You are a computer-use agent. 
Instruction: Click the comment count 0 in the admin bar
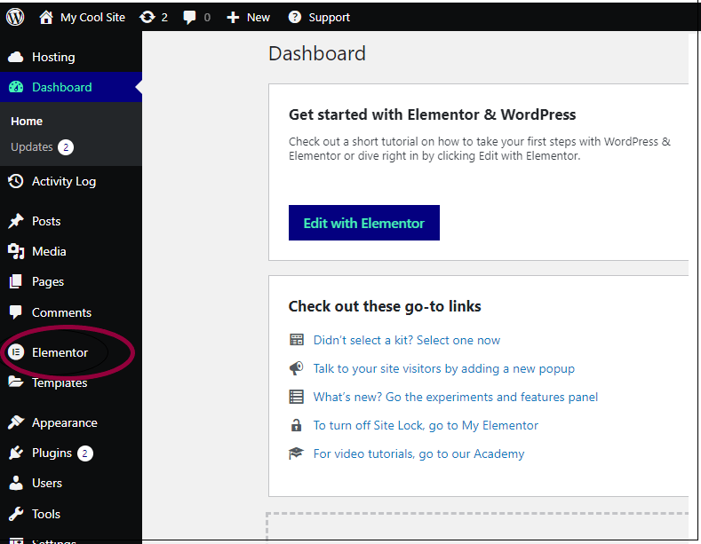[x=207, y=18]
